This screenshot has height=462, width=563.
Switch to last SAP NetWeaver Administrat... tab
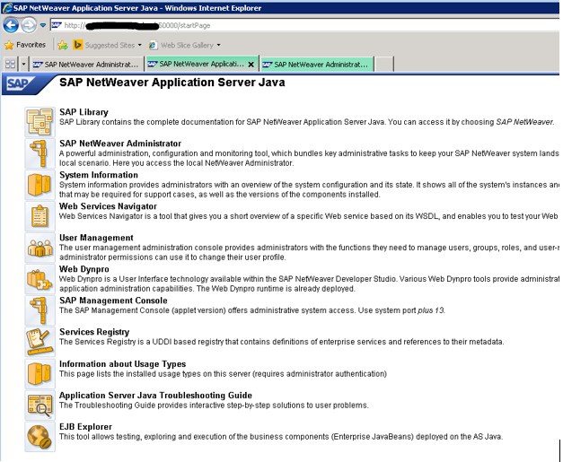[316, 65]
